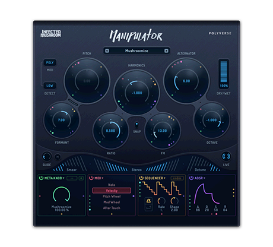Toggle the Snap switch
273x247 pixels.
(136, 125)
